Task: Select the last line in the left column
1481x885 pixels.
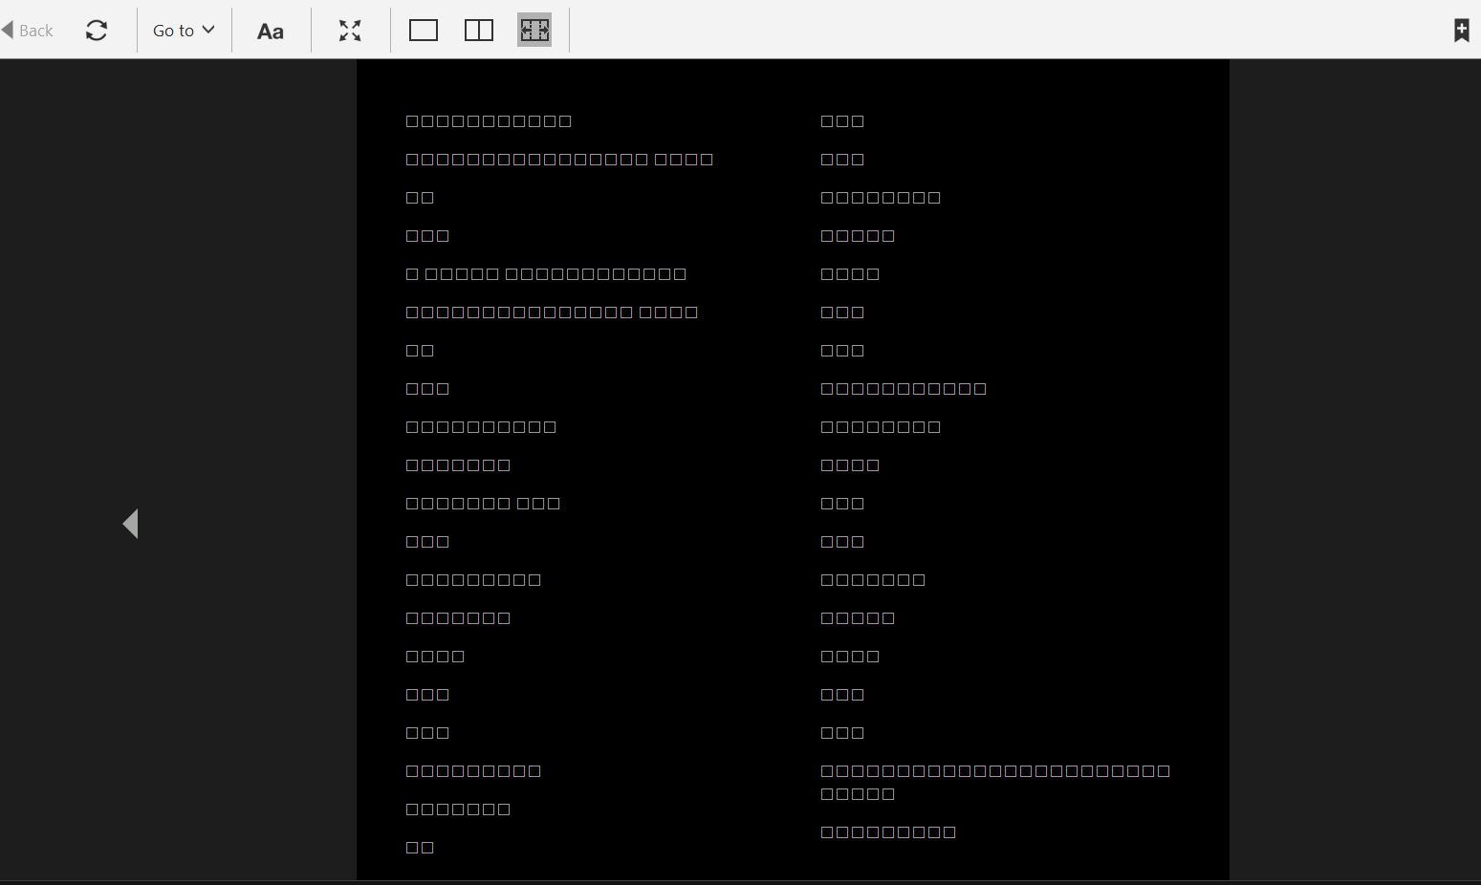Action: 420,848
